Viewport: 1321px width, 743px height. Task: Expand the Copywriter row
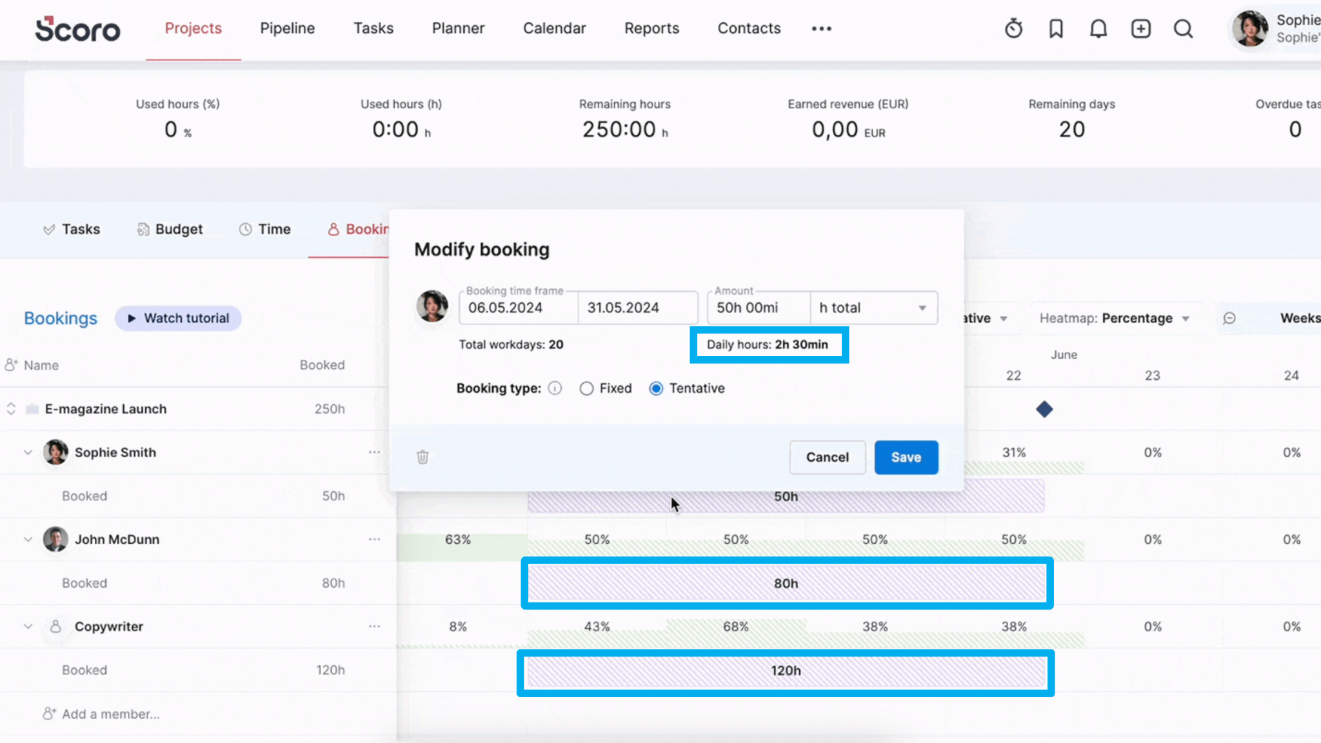point(28,626)
